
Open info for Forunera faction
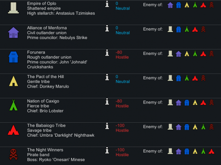[107, 53]
